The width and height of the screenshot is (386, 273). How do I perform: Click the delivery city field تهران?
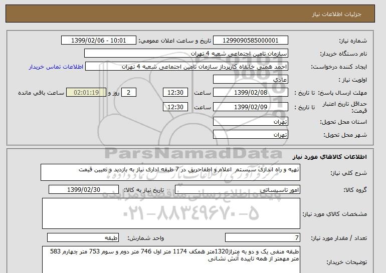coord(250,135)
